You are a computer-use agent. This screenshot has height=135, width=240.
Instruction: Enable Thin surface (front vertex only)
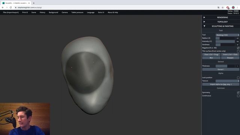[x=238, y=51]
